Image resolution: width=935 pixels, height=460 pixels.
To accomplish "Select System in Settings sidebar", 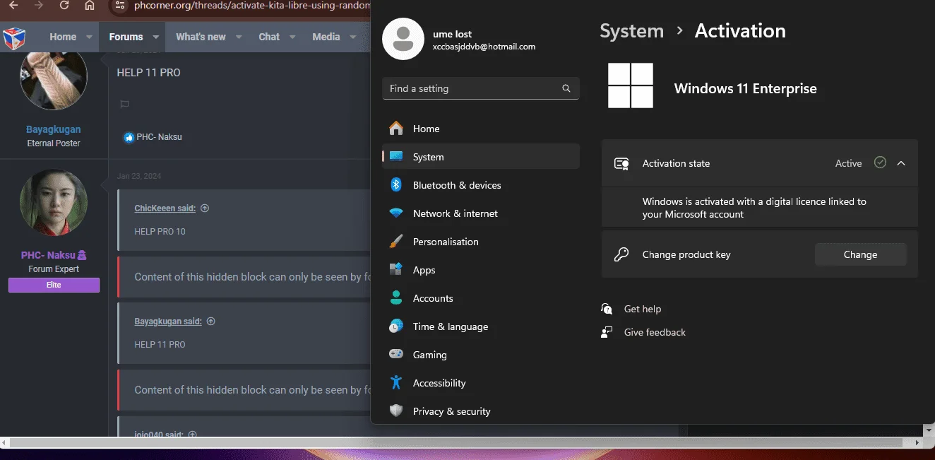I will coord(481,157).
